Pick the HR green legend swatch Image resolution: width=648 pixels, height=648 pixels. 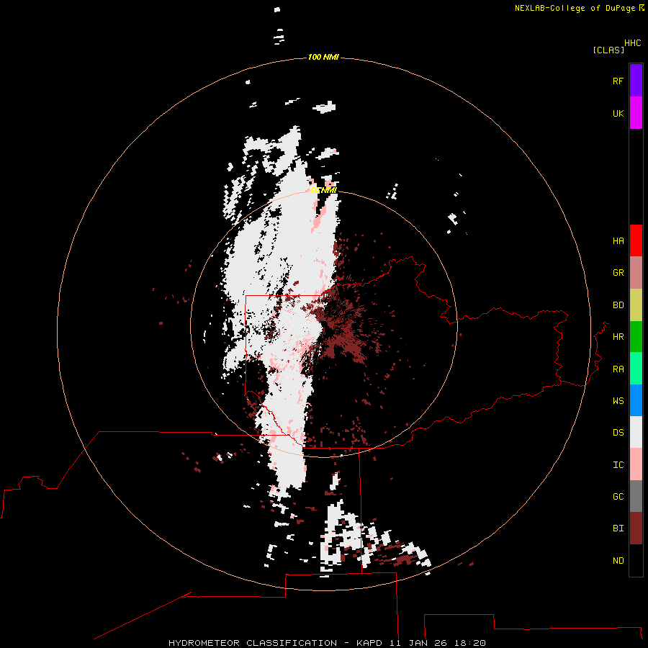(636, 337)
